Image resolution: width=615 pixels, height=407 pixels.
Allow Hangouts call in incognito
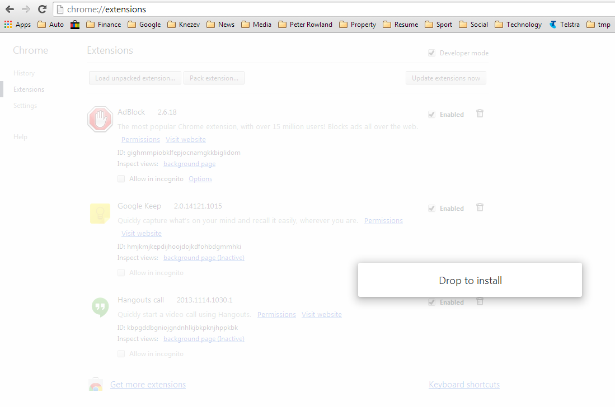click(121, 354)
